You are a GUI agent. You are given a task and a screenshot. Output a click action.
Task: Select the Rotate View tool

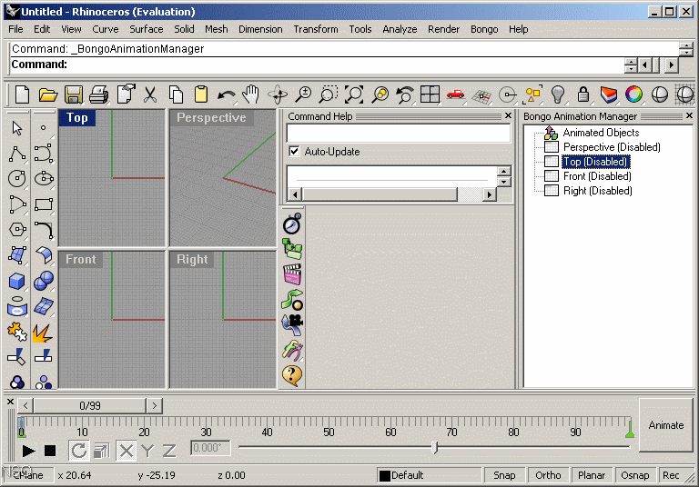pyautogui.click(x=278, y=94)
